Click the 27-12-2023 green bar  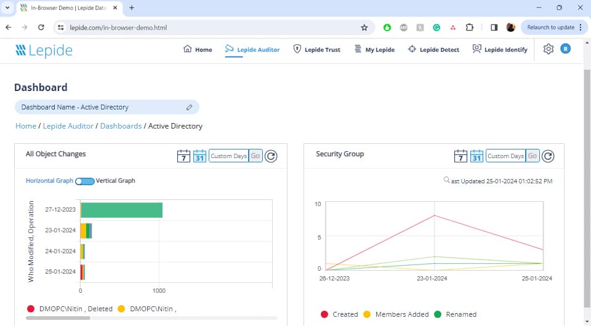(x=122, y=210)
